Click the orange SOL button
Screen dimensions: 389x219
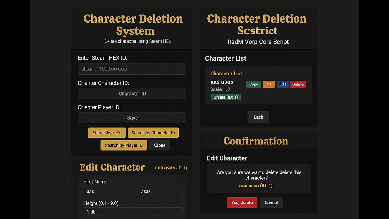269,84
